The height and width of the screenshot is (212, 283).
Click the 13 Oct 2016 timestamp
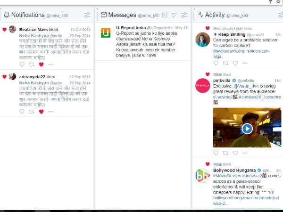(x=80, y=30)
